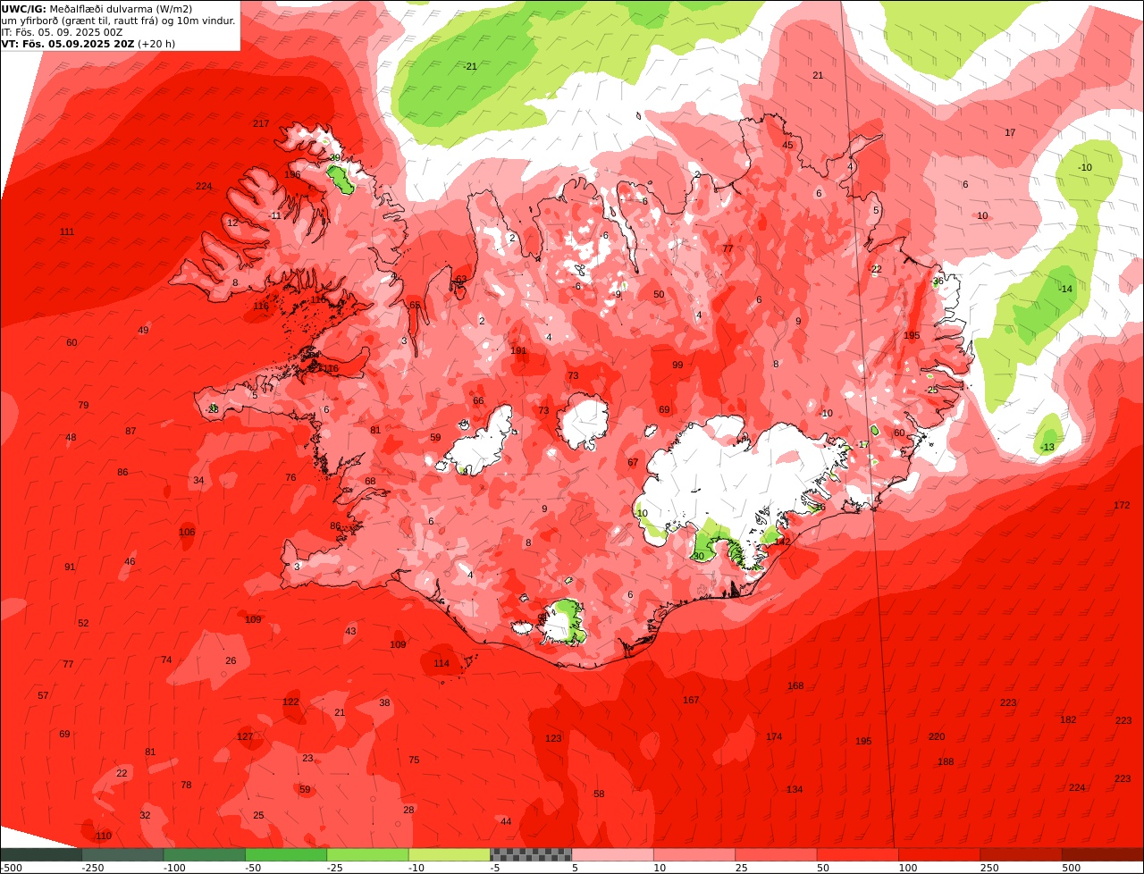Click the '78' value on the map
Image resolution: width=1144 pixels, height=874 pixels.
(x=186, y=785)
